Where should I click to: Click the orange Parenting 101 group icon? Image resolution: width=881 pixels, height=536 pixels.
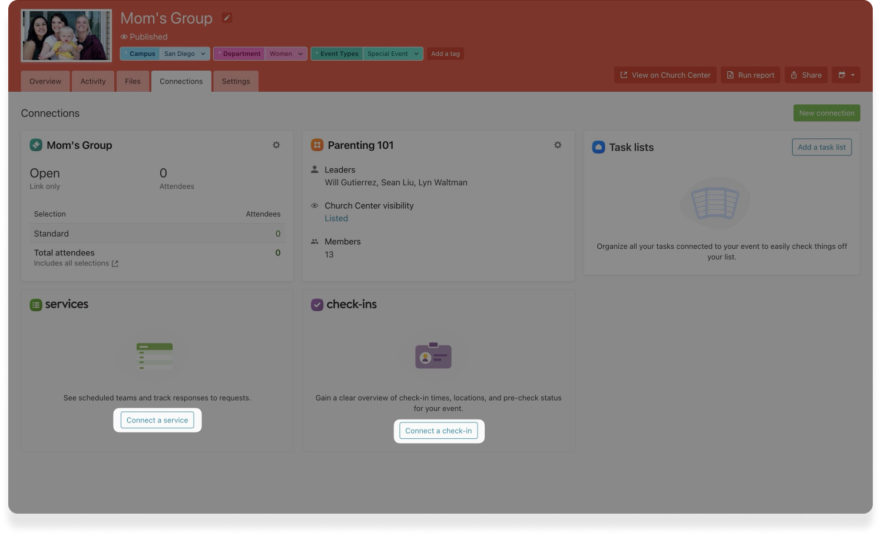pyautogui.click(x=317, y=145)
